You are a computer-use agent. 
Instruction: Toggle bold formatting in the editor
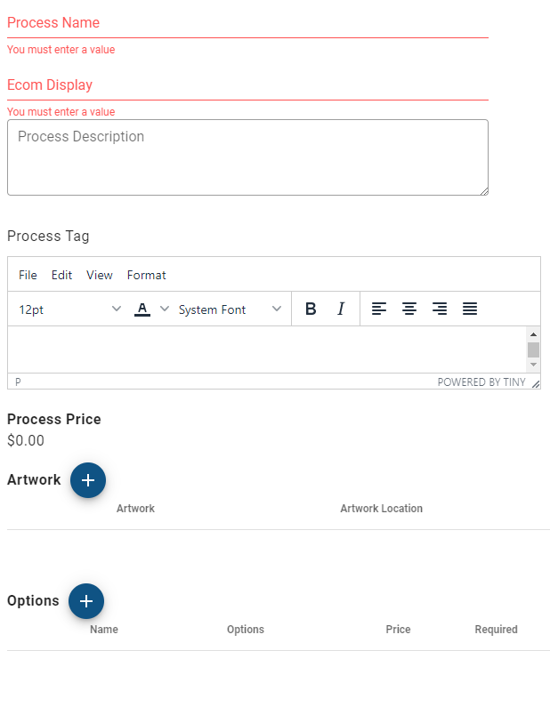point(311,309)
